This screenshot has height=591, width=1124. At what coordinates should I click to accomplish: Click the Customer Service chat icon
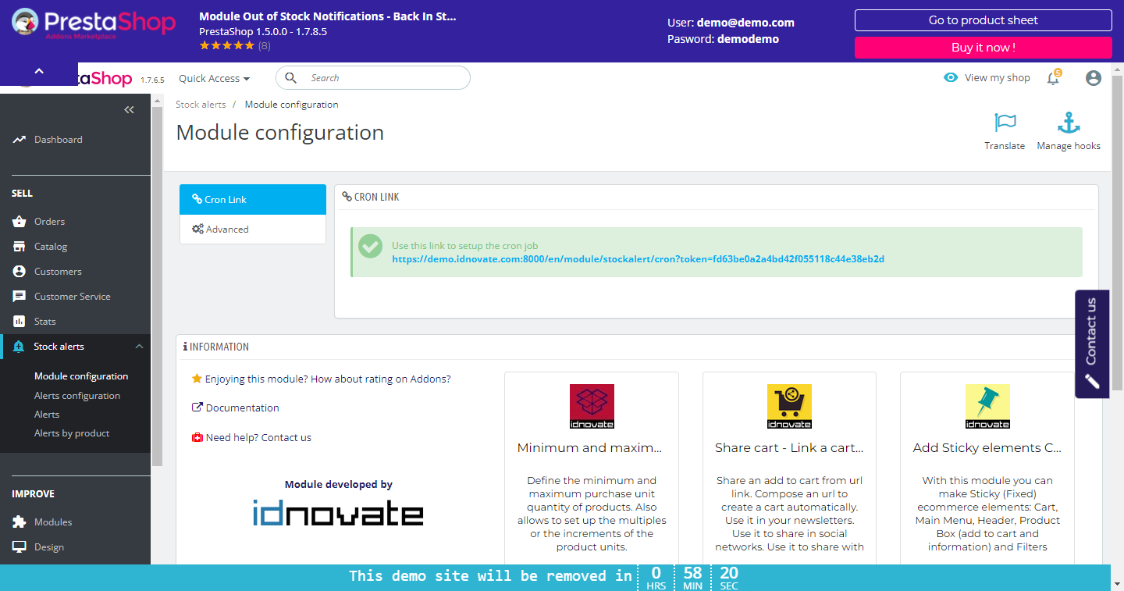point(20,297)
